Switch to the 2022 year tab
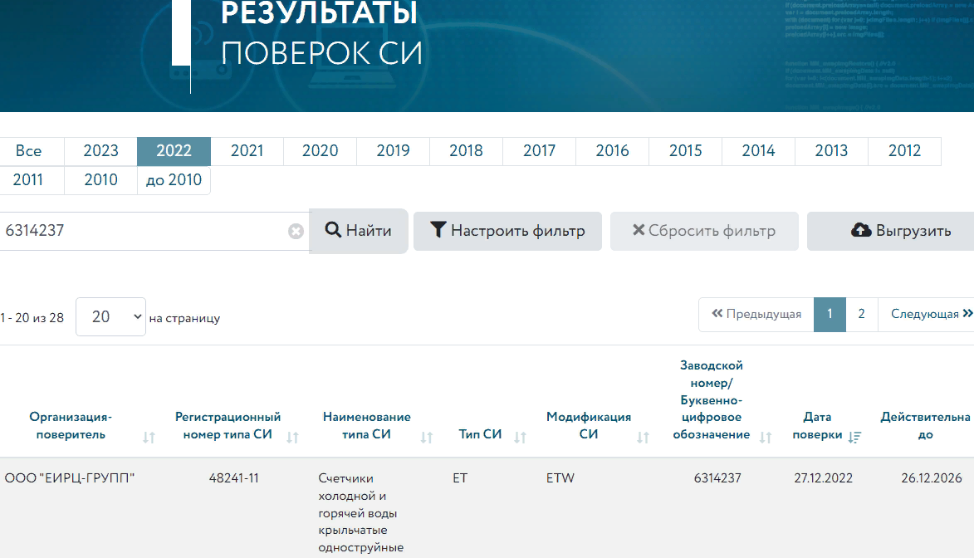 point(174,151)
